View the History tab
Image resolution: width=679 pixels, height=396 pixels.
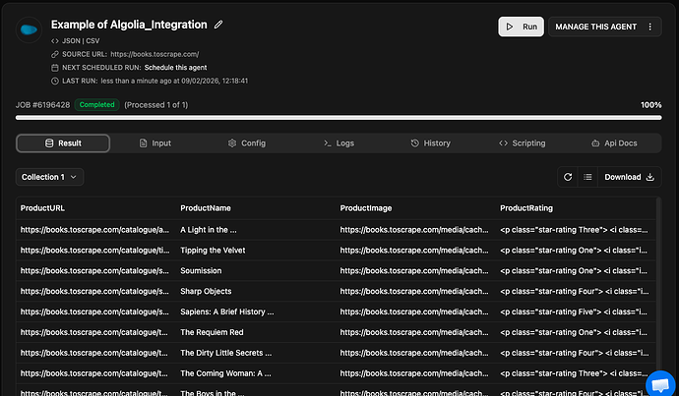point(430,143)
